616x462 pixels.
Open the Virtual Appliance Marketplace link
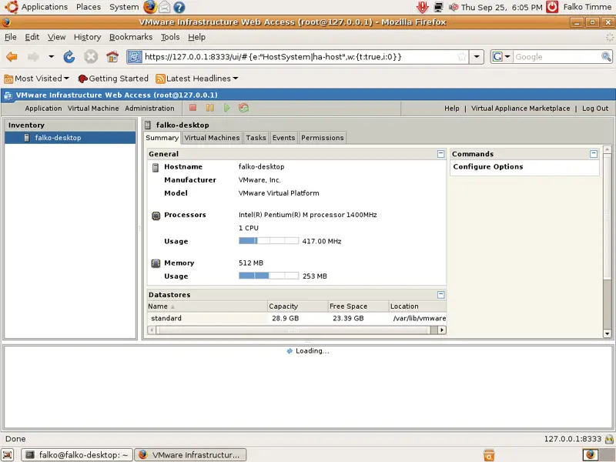click(x=521, y=109)
